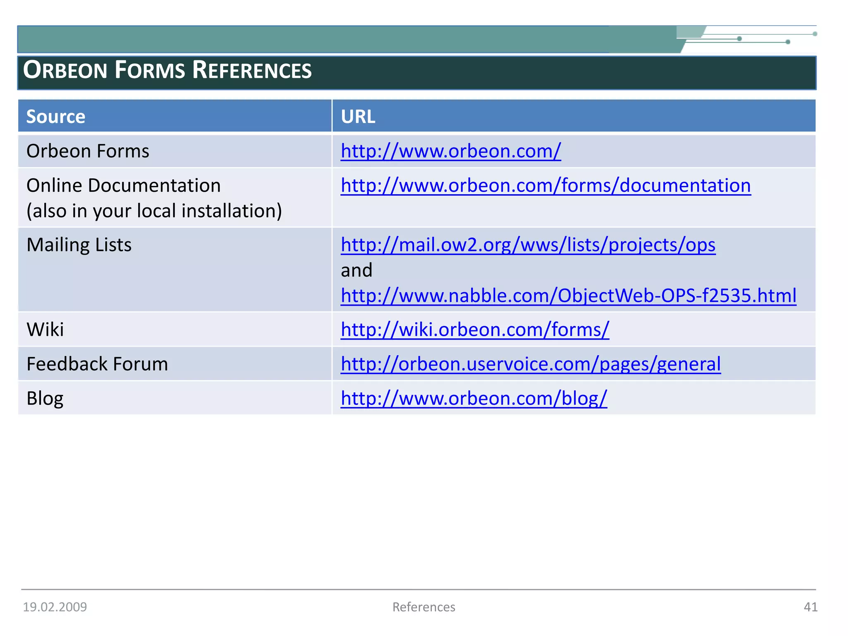This screenshot has height=636, width=848.
Task: Click the 'Feedback Forum' source cell
Action: [175, 364]
